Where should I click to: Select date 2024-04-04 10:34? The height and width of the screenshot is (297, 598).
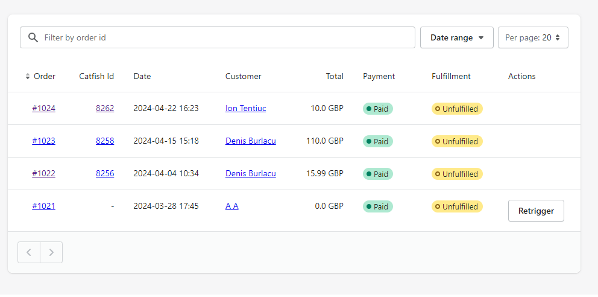(166, 174)
